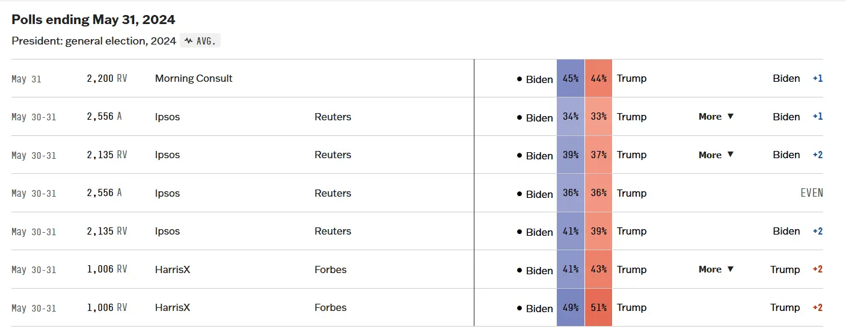Expand More on Ipsos 39%-37% row
The height and width of the screenshot is (329, 846).
(716, 155)
